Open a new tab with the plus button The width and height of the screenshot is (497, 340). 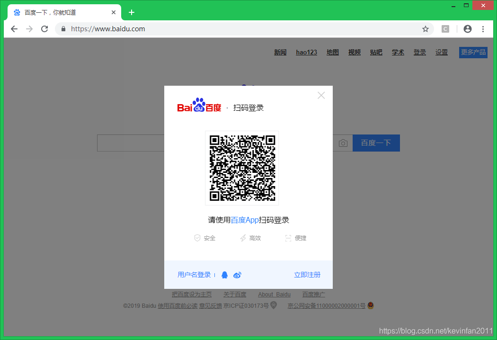click(132, 12)
